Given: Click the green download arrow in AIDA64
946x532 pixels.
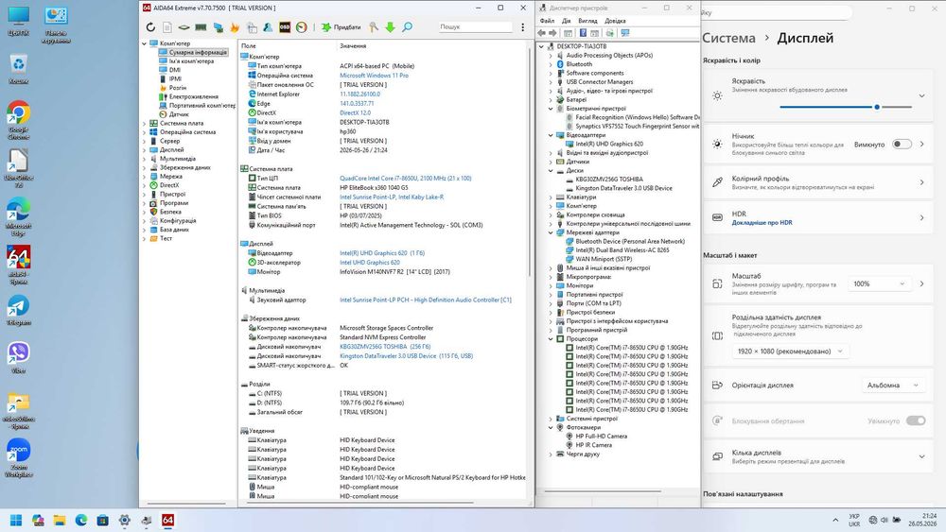Looking at the screenshot, I should (x=391, y=27).
